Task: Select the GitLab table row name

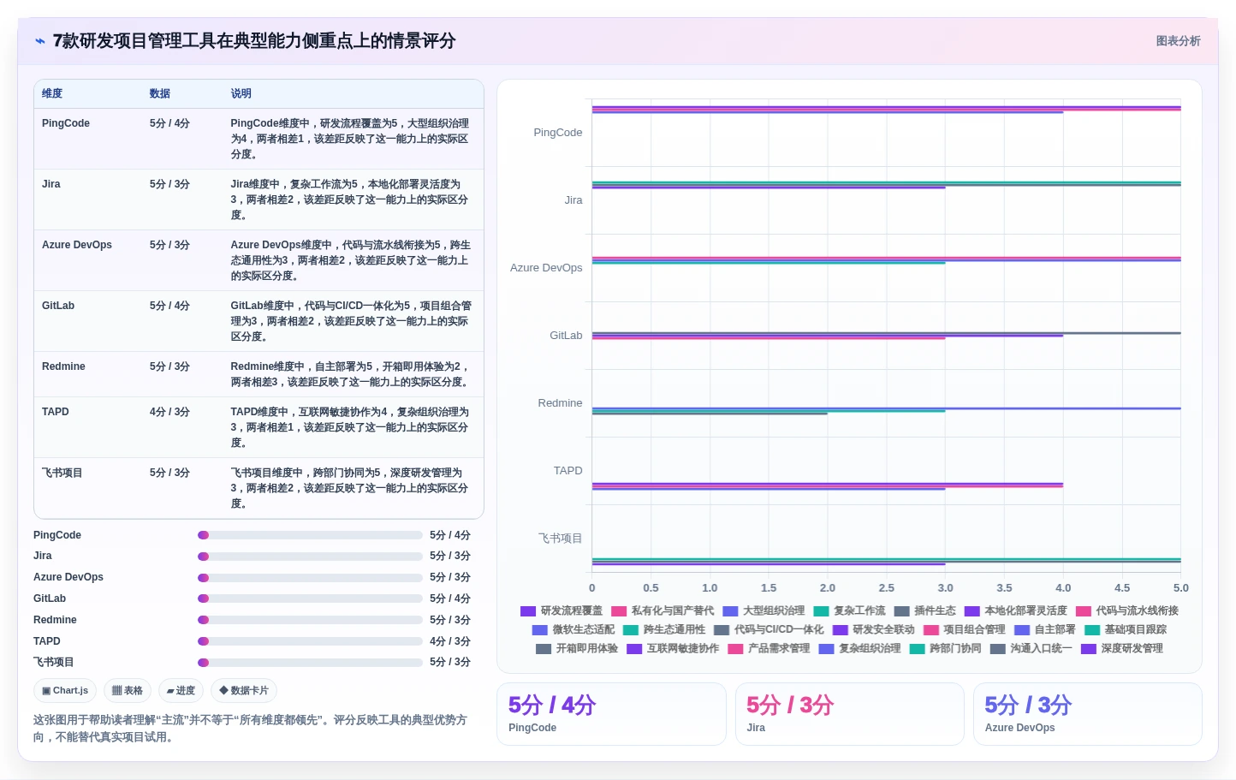Action: pyautogui.click(x=58, y=306)
